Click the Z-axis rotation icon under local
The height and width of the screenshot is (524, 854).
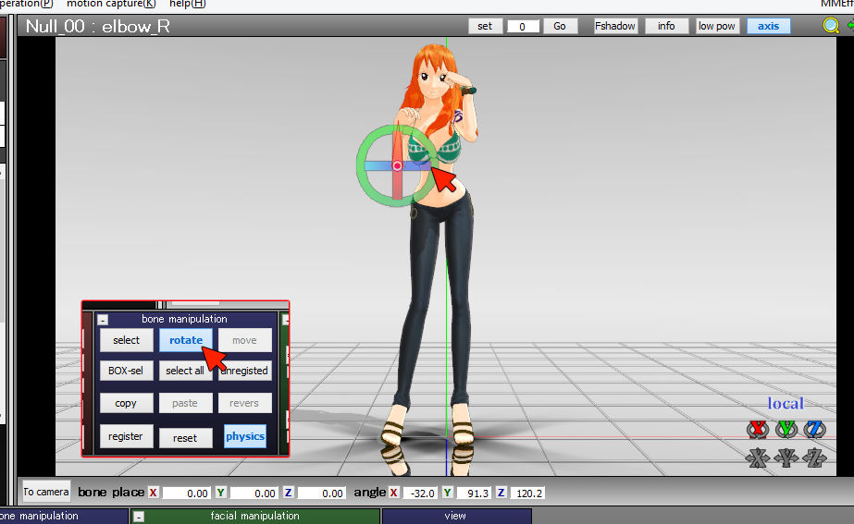pyautogui.click(x=814, y=430)
